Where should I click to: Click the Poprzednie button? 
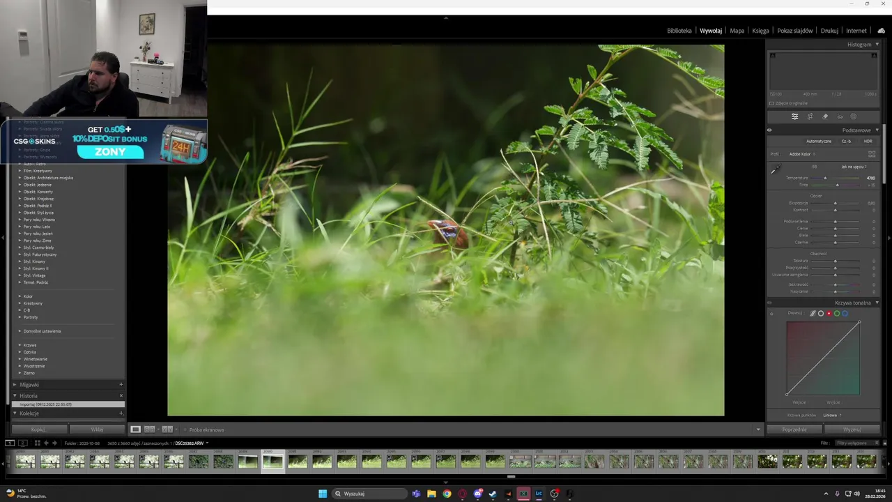[794, 429]
